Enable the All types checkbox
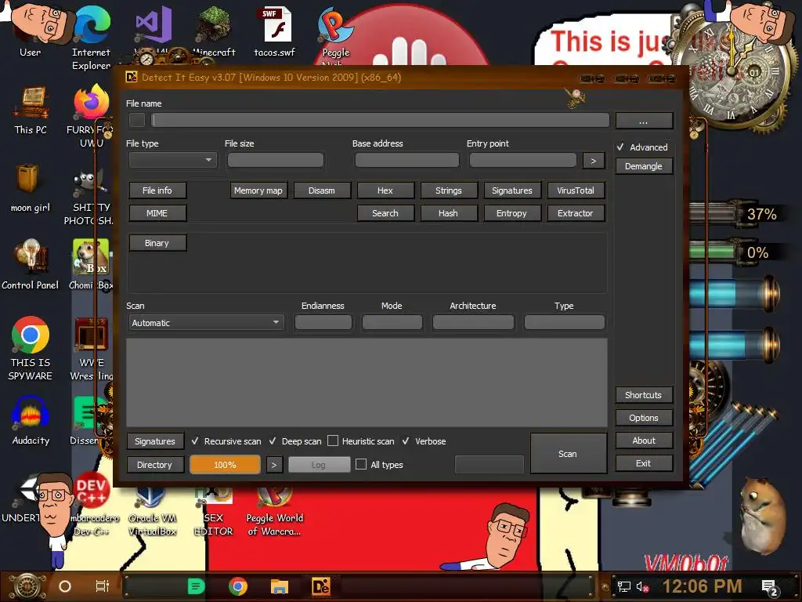Screen dimensions: 802x602 (361, 464)
